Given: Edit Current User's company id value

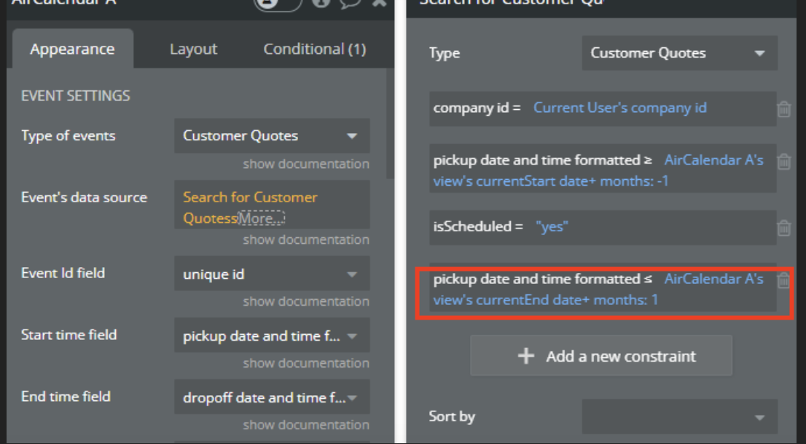Looking at the screenshot, I should point(620,108).
